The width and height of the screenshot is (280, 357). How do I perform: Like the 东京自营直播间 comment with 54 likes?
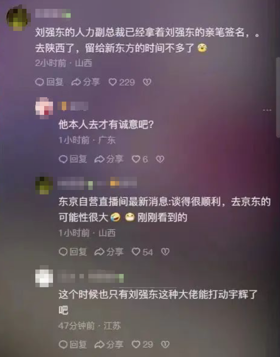[x=142, y=251]
